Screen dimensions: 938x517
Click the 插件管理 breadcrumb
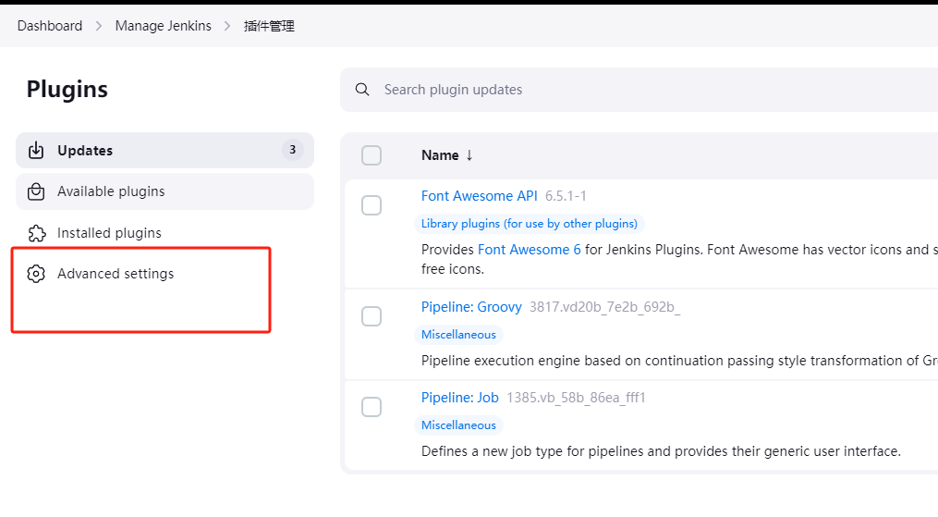coord(269,26)
